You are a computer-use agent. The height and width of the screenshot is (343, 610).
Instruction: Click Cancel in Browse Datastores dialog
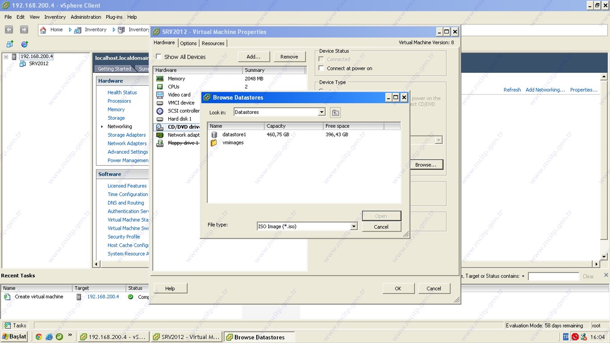click(381, 227)
